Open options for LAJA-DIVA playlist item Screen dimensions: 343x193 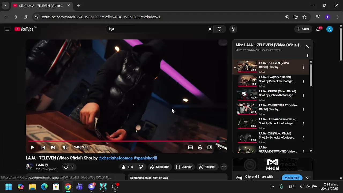303,81
